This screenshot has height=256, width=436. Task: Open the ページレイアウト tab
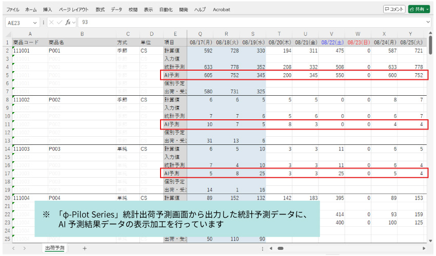[x=73, y=9]
